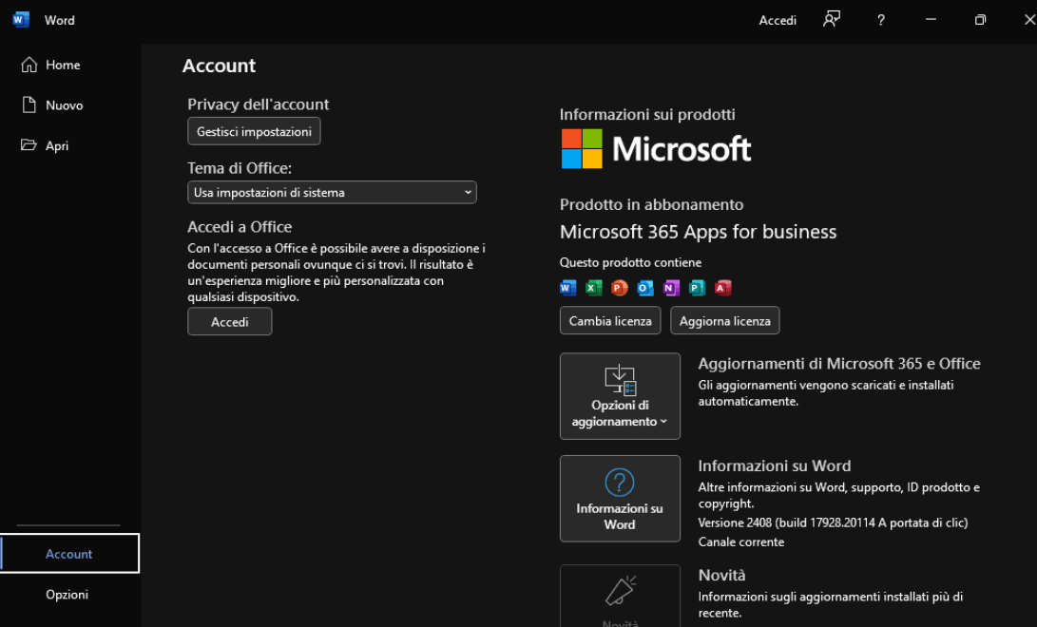This screenshot has width=1037, height=627.
Task: Click the PowerPoint product icon
Action: coord(620,288)
